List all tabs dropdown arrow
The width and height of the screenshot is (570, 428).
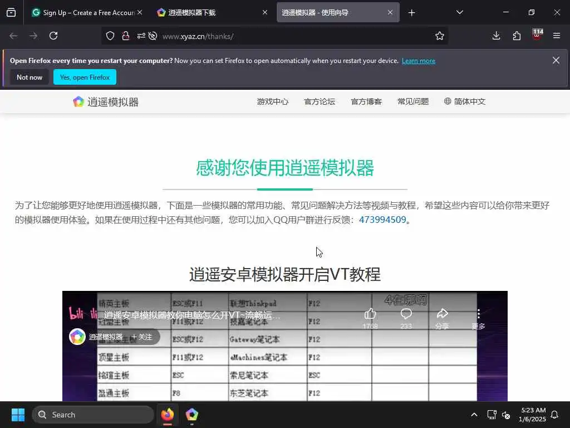(459, 12)
